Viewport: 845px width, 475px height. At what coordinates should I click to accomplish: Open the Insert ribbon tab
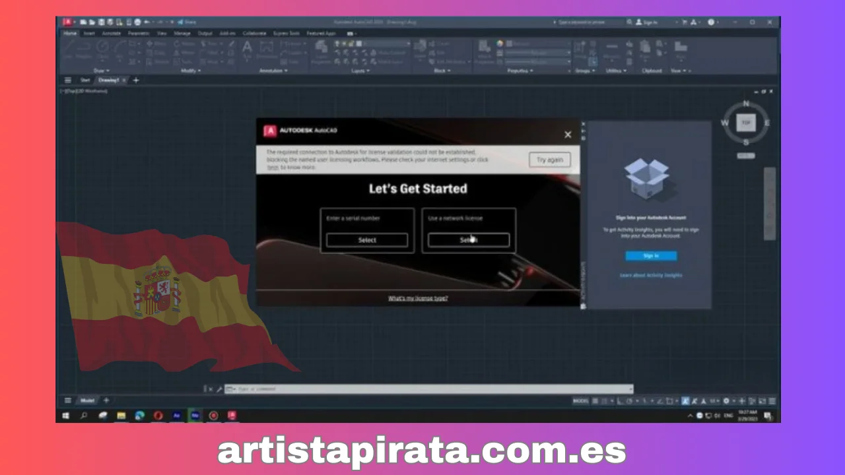pos(89,33)
